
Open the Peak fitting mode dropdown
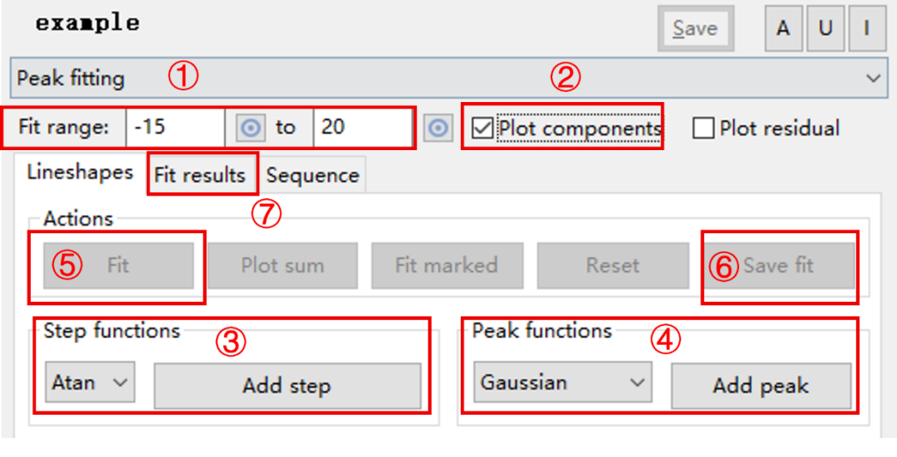pyautogui.click(x=448, y=78)
